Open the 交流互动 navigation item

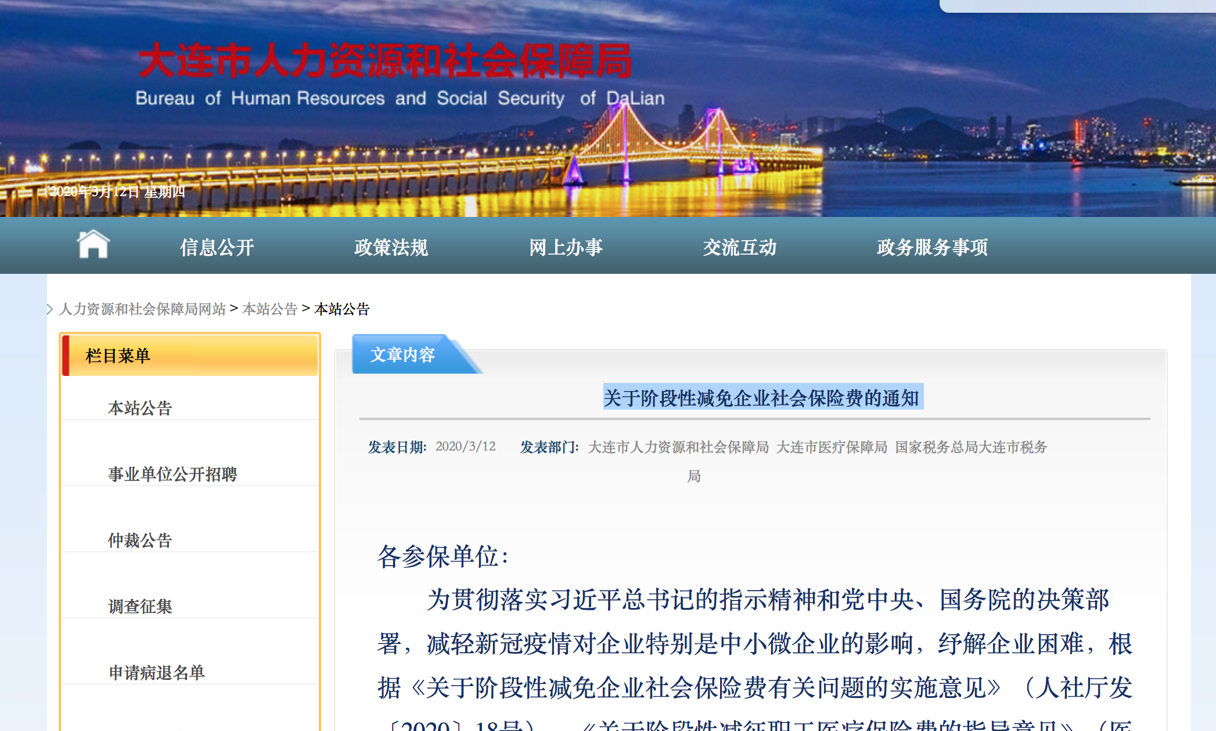[739, 248]
